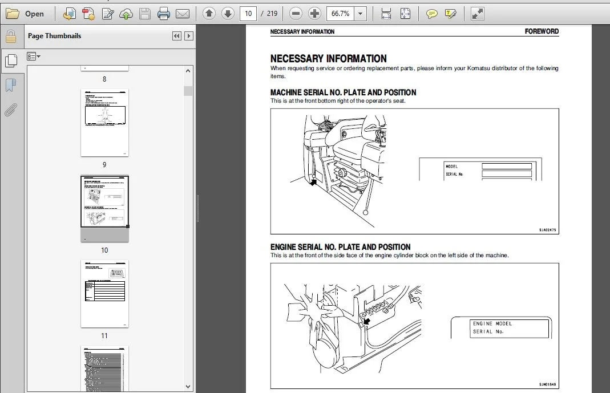The width and height of the screenshot is (610, 393).
Task: Click the edit document pencil icon
Action: tap(107, 14)
